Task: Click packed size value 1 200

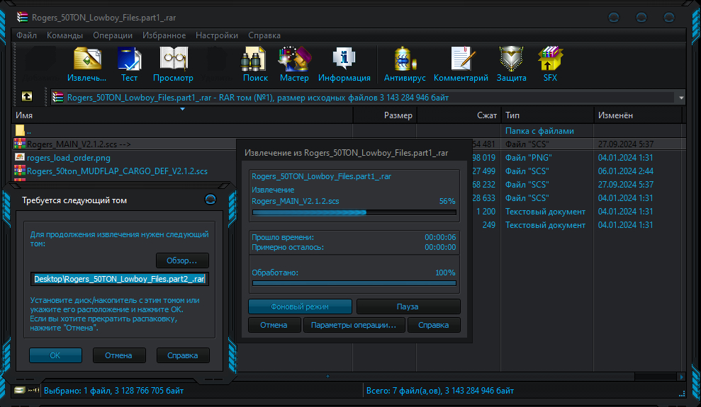Action: (x=486, y=212)
